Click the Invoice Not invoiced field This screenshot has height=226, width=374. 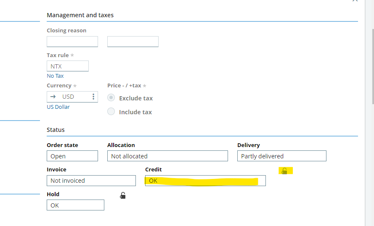coord(91,181)
